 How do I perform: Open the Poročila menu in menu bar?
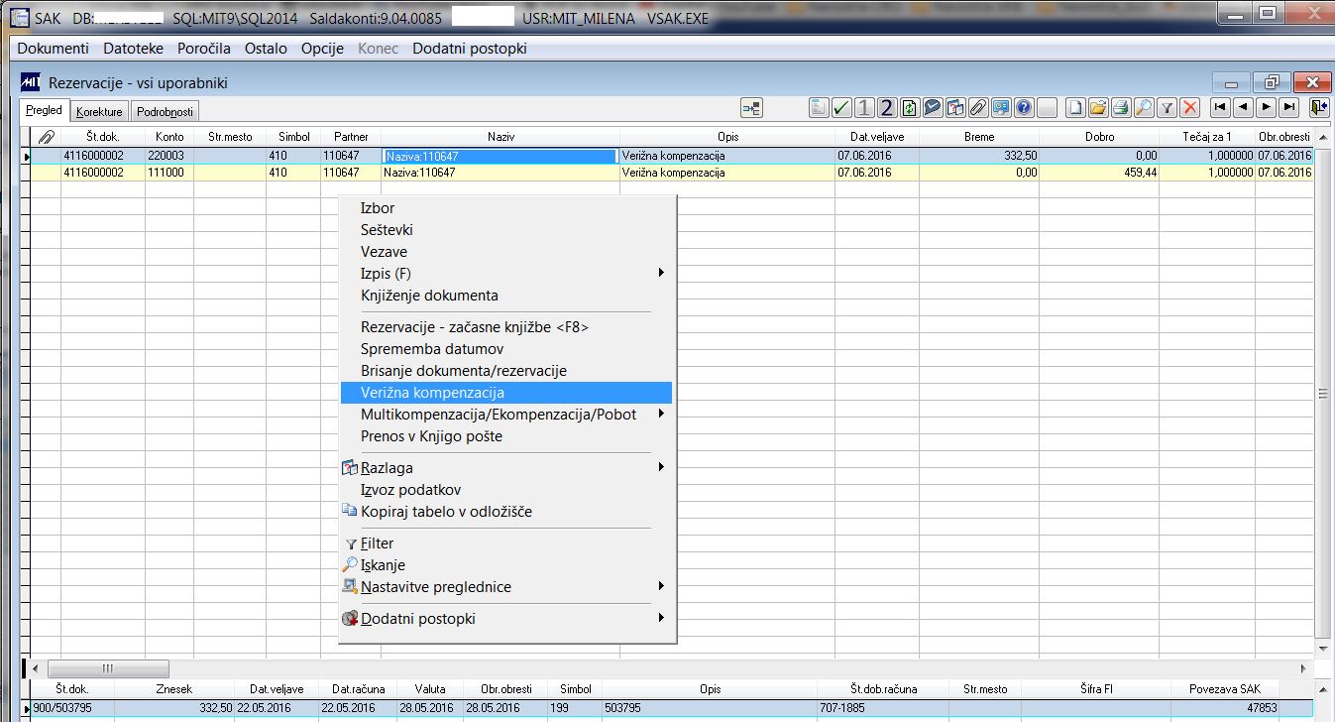point(204,49)
